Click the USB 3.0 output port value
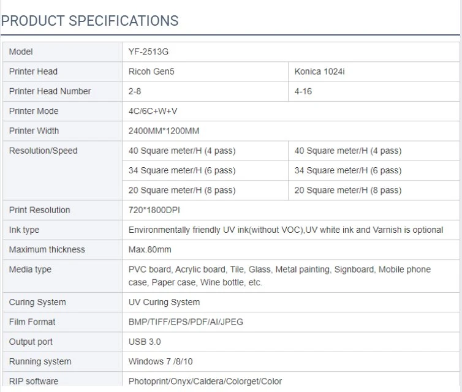 [145, 342]
